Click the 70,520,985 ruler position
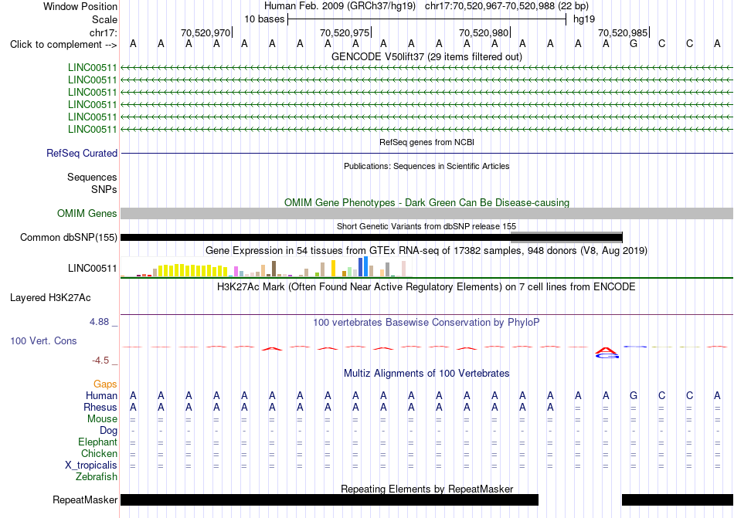The height and width of the screenshot is (518, 734). pos(623,32)
